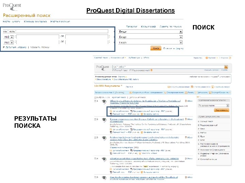
Task: Click the Удалить строку link
Action: (40, 47)
